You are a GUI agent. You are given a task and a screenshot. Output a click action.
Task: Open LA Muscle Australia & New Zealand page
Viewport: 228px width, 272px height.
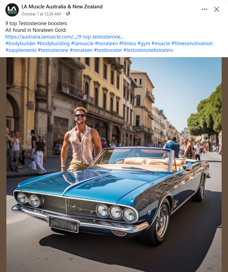(x=62, y=7)
